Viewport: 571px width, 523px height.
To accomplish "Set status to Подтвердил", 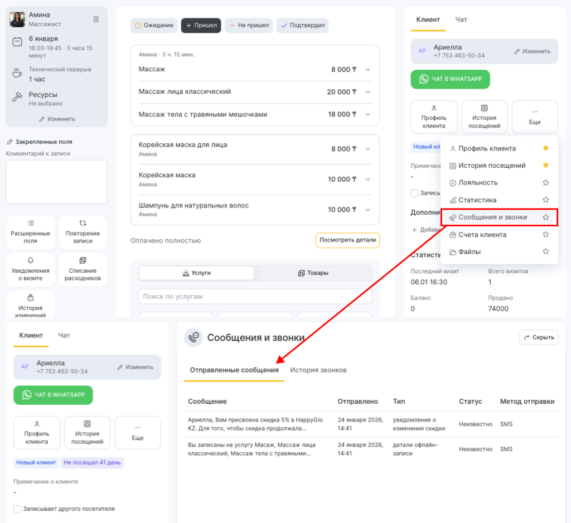I will (x=303, y=26).
